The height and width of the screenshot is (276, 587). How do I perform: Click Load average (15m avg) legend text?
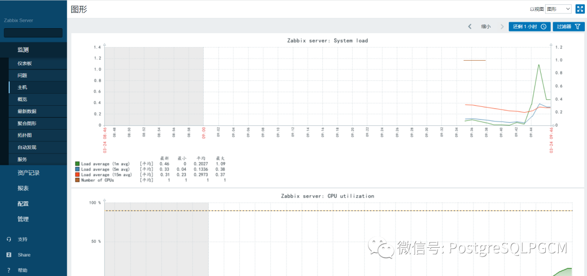pyautogui.click(x=107, y=175)
